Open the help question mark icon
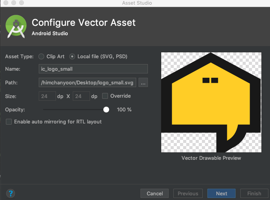The image size is (270, 200). [11, 193]
